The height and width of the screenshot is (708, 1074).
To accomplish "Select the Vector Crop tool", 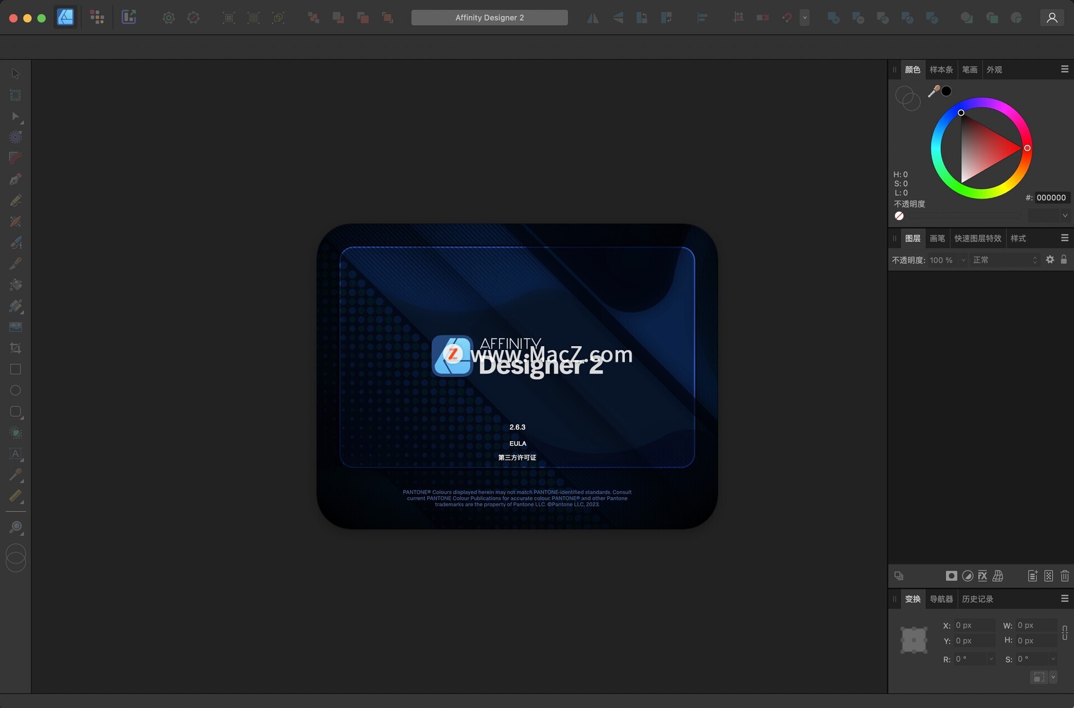I will [x=16, y=348].
